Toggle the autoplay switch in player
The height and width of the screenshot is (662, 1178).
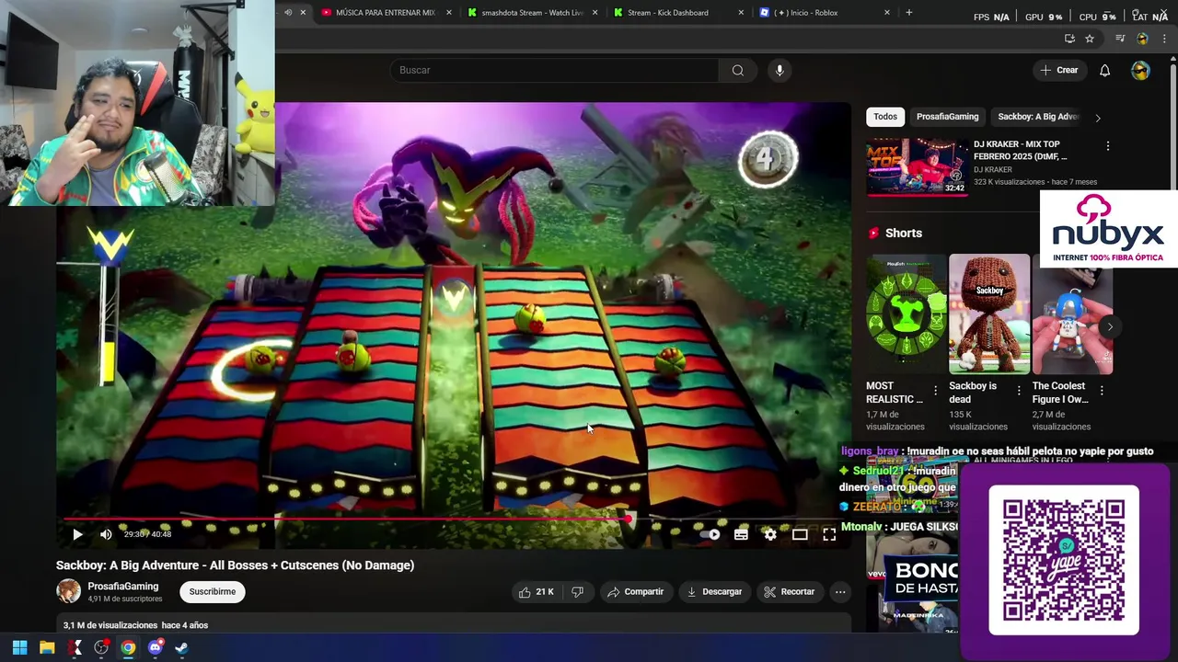tap(710, 534)
